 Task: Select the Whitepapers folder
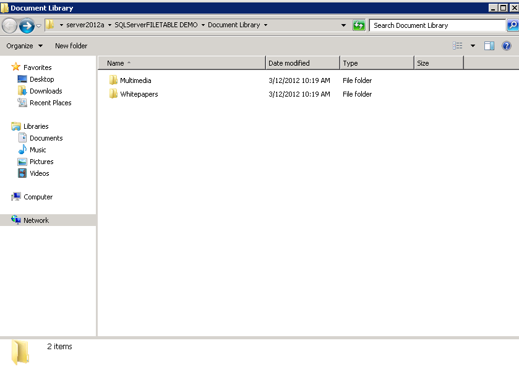tap(139, 94)
